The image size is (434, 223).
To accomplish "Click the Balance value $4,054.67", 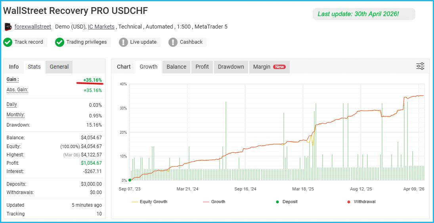I will tap(91, 138).
